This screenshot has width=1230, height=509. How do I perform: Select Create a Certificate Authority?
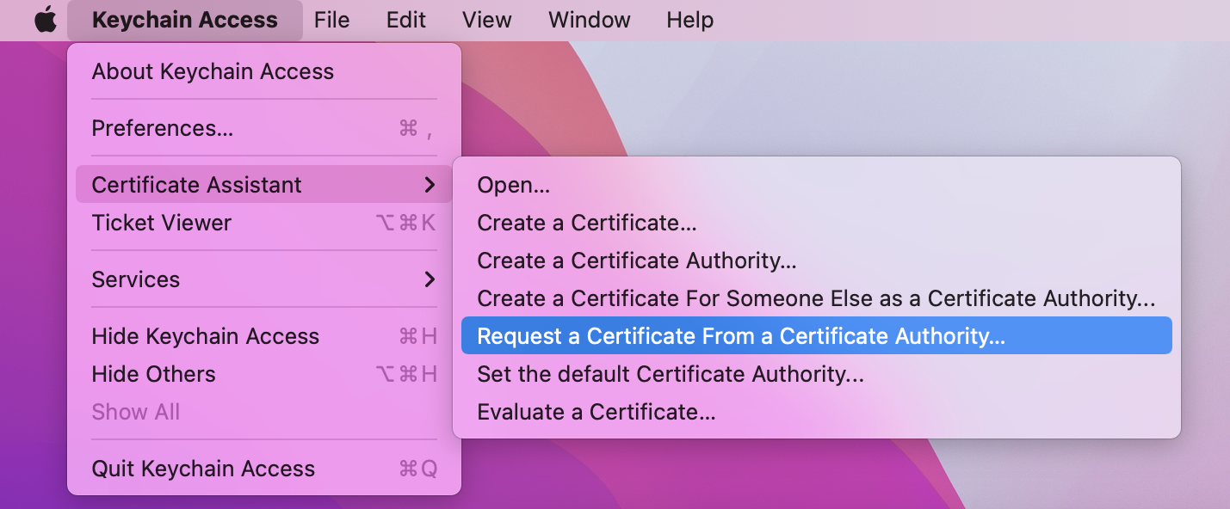point(637,261)
